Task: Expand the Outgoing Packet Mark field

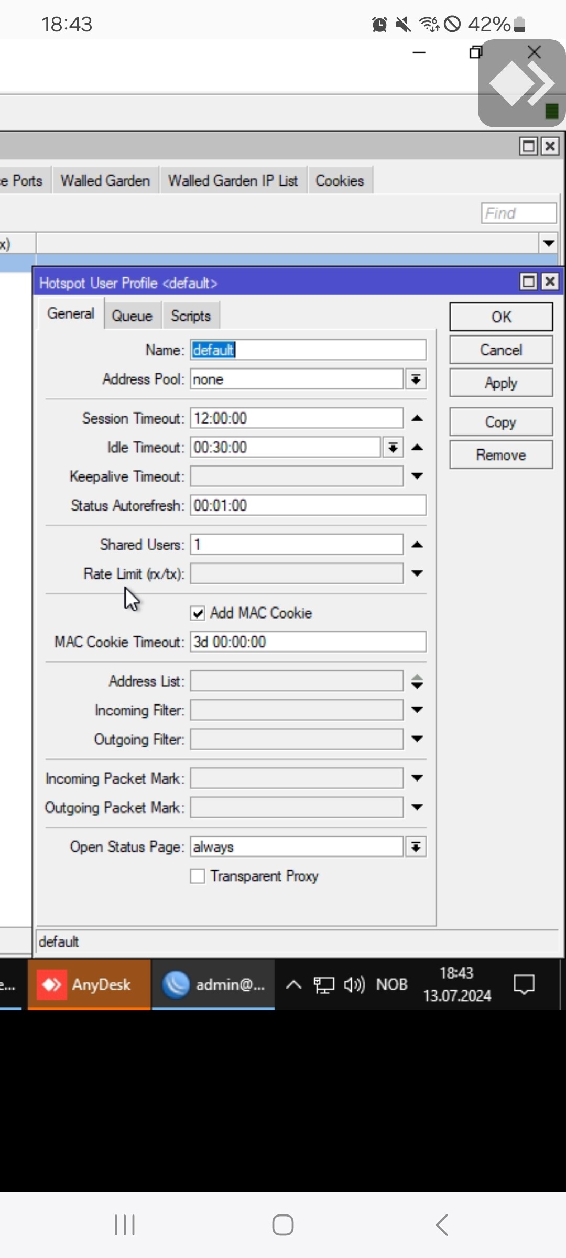Action: tap(417, 808)
